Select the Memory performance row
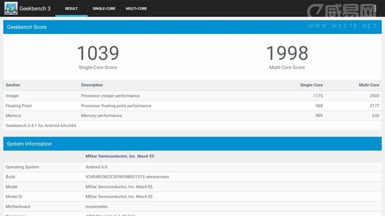Screen dimensions: 385x216 pyautogui.click(x=192, y=115)
